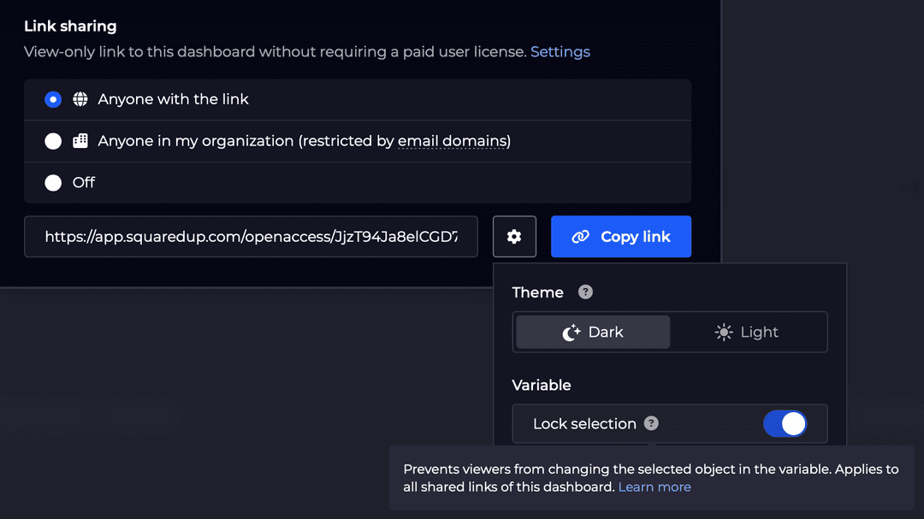Image resolution: width=924 pixels, height=519 pixels.
Task: Switch the theme to Light
Action: [747, 332]
